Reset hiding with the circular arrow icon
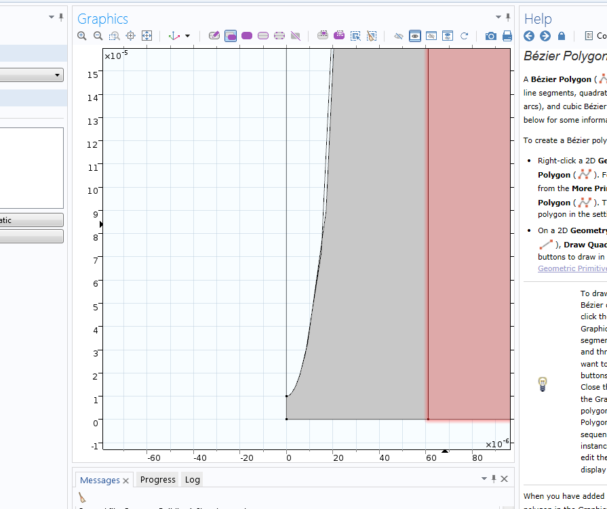This screenshot has height=509, width=607. (x=465, y=36)
